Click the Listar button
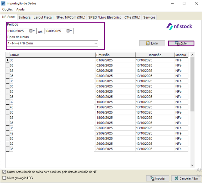The width and height of the screenshot is (202, 183). [x=152, y=44]
